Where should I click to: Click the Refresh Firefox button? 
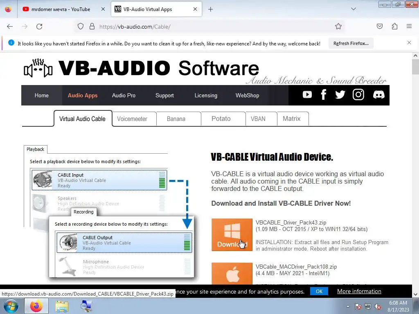[351, 43]
